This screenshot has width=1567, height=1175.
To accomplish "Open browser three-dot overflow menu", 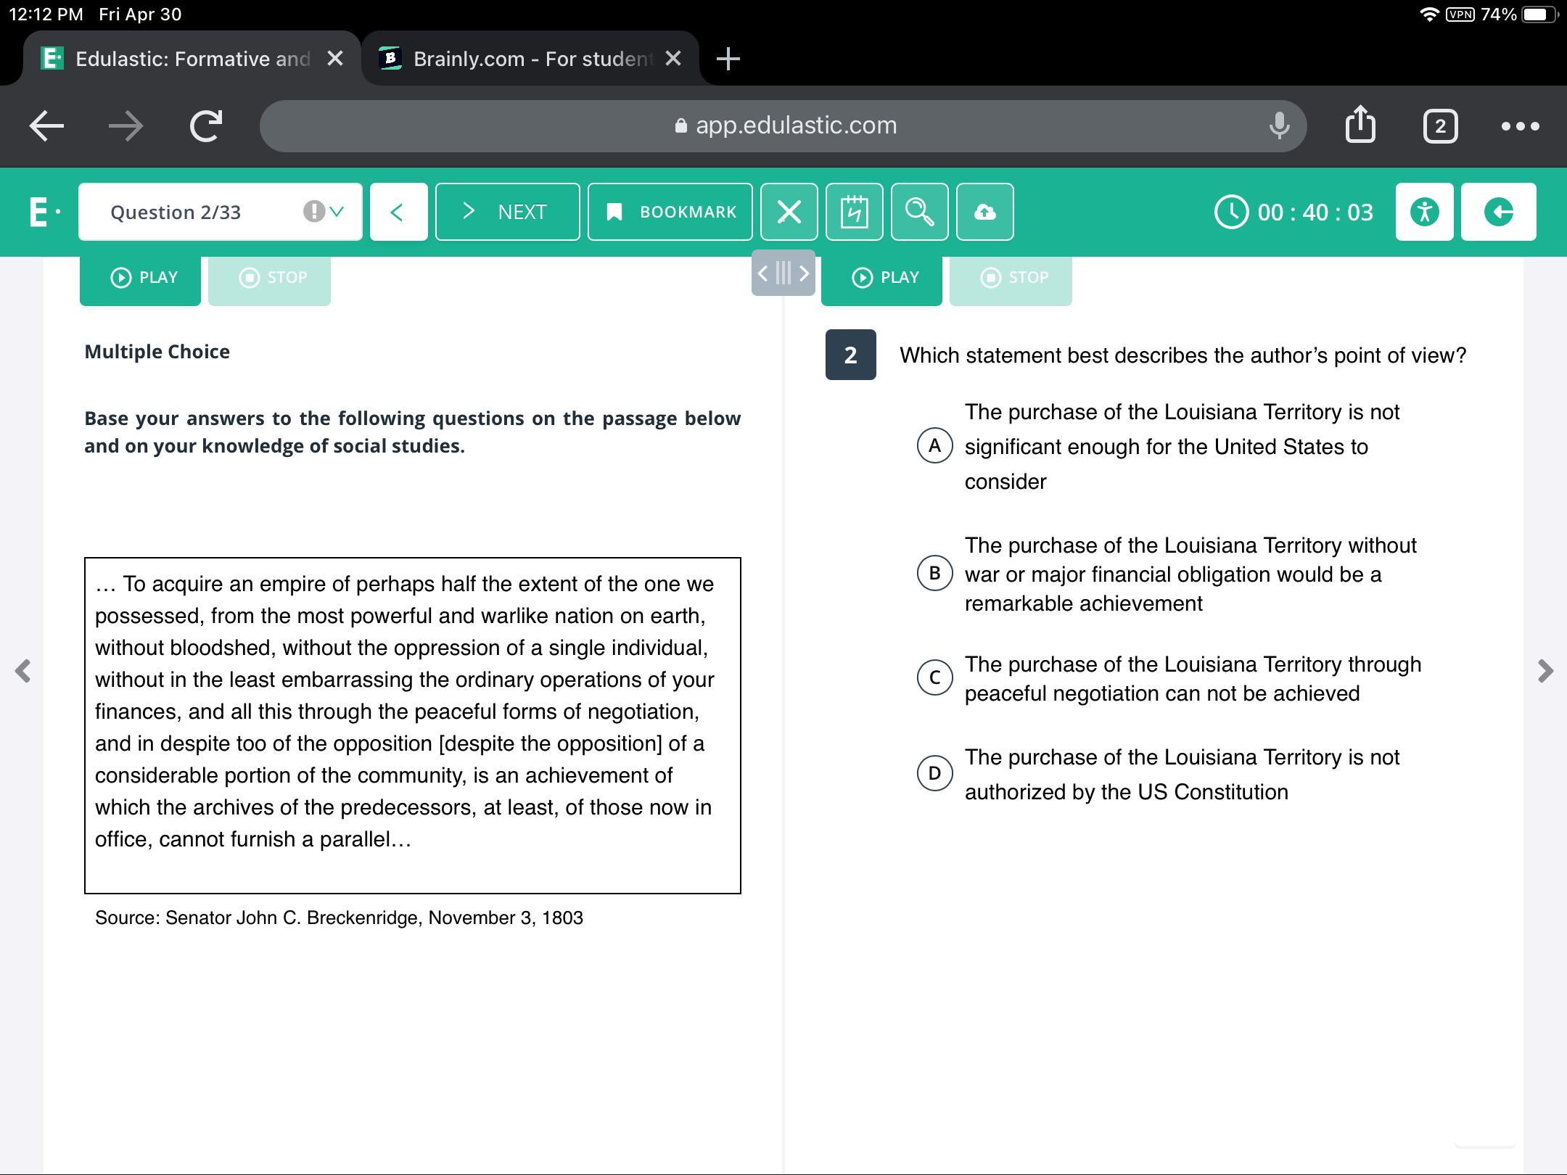I will tap(1520, 125).
